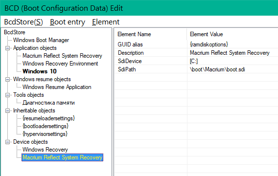The width and height of the screenshot is (278, 176).
Task: Select the Inheritable objects label
Action: point(34,110)
